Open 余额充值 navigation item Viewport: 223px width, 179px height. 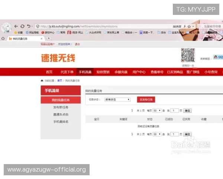121,72
